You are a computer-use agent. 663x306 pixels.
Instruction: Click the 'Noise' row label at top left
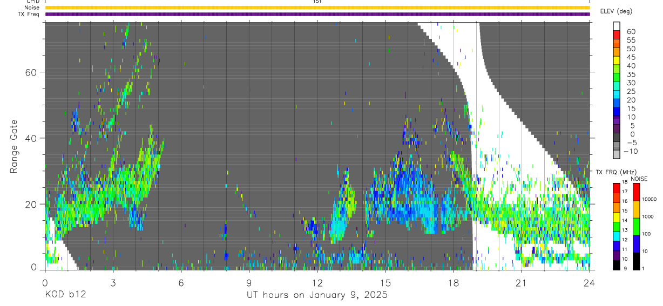tap(32, 8)
